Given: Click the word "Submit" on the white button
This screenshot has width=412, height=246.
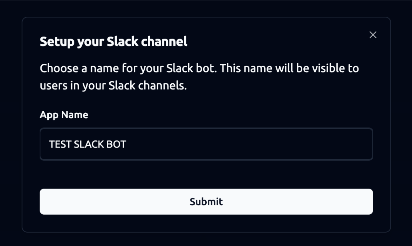Looking at the screenshot, I should click(x=206, y=202).
